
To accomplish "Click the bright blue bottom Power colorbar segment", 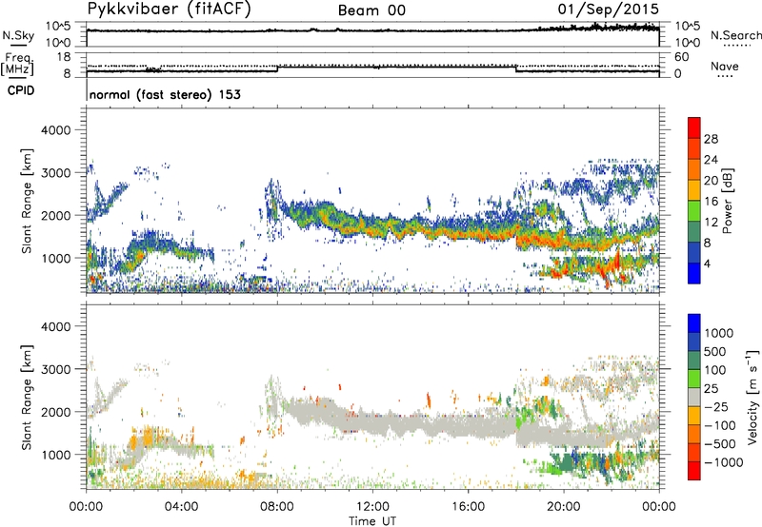I will [694, 273].
